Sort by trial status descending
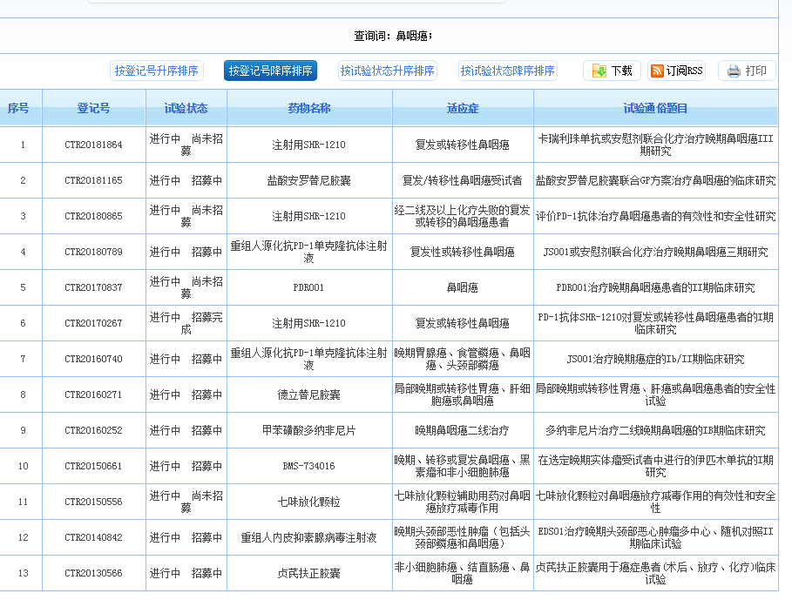This screenshot has width=792, height=600. (508, 71)
